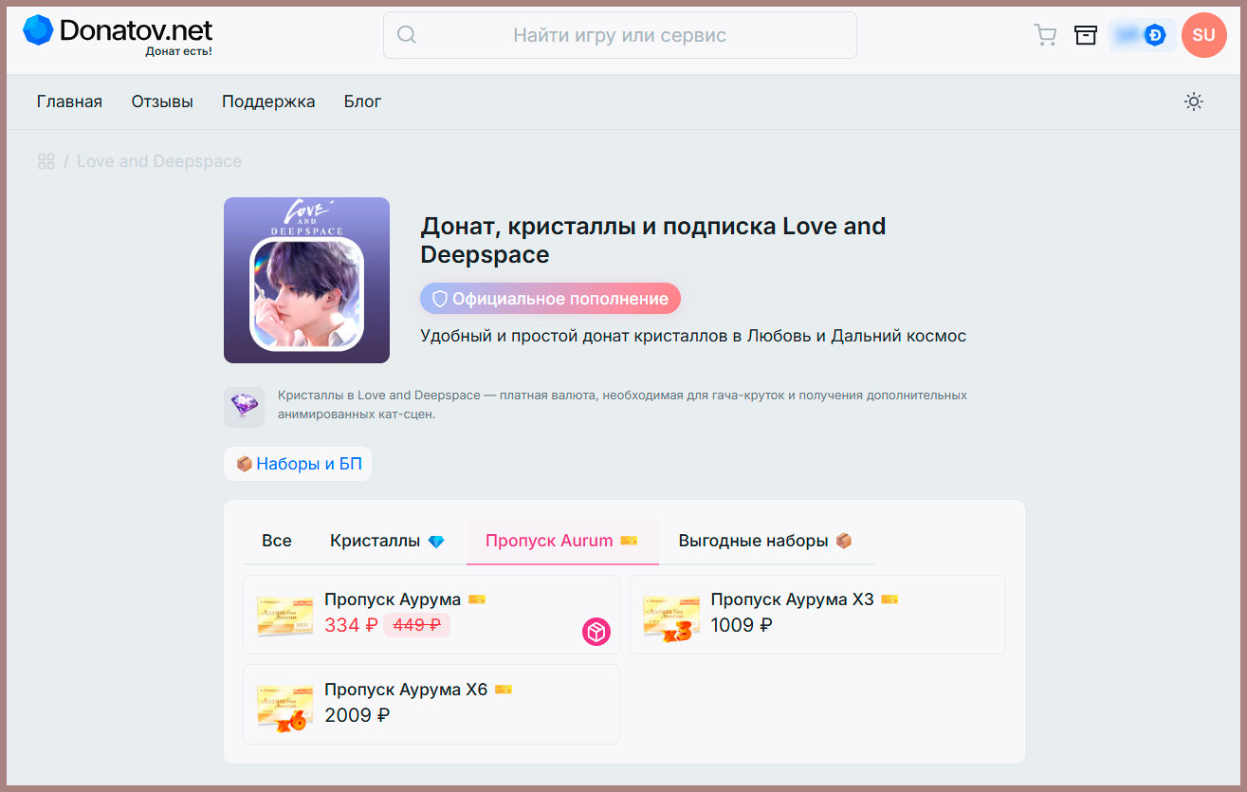
Task: Open Отзывы page
Action: click(x=162, y=101)
